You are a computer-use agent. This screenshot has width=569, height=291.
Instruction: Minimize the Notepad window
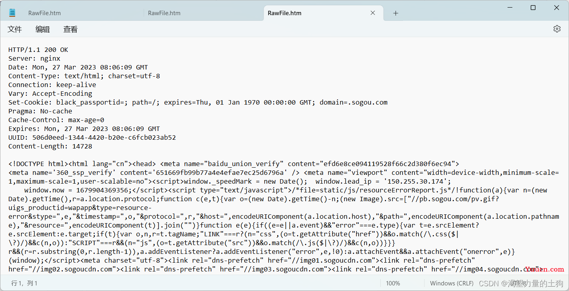click(510, 8)
